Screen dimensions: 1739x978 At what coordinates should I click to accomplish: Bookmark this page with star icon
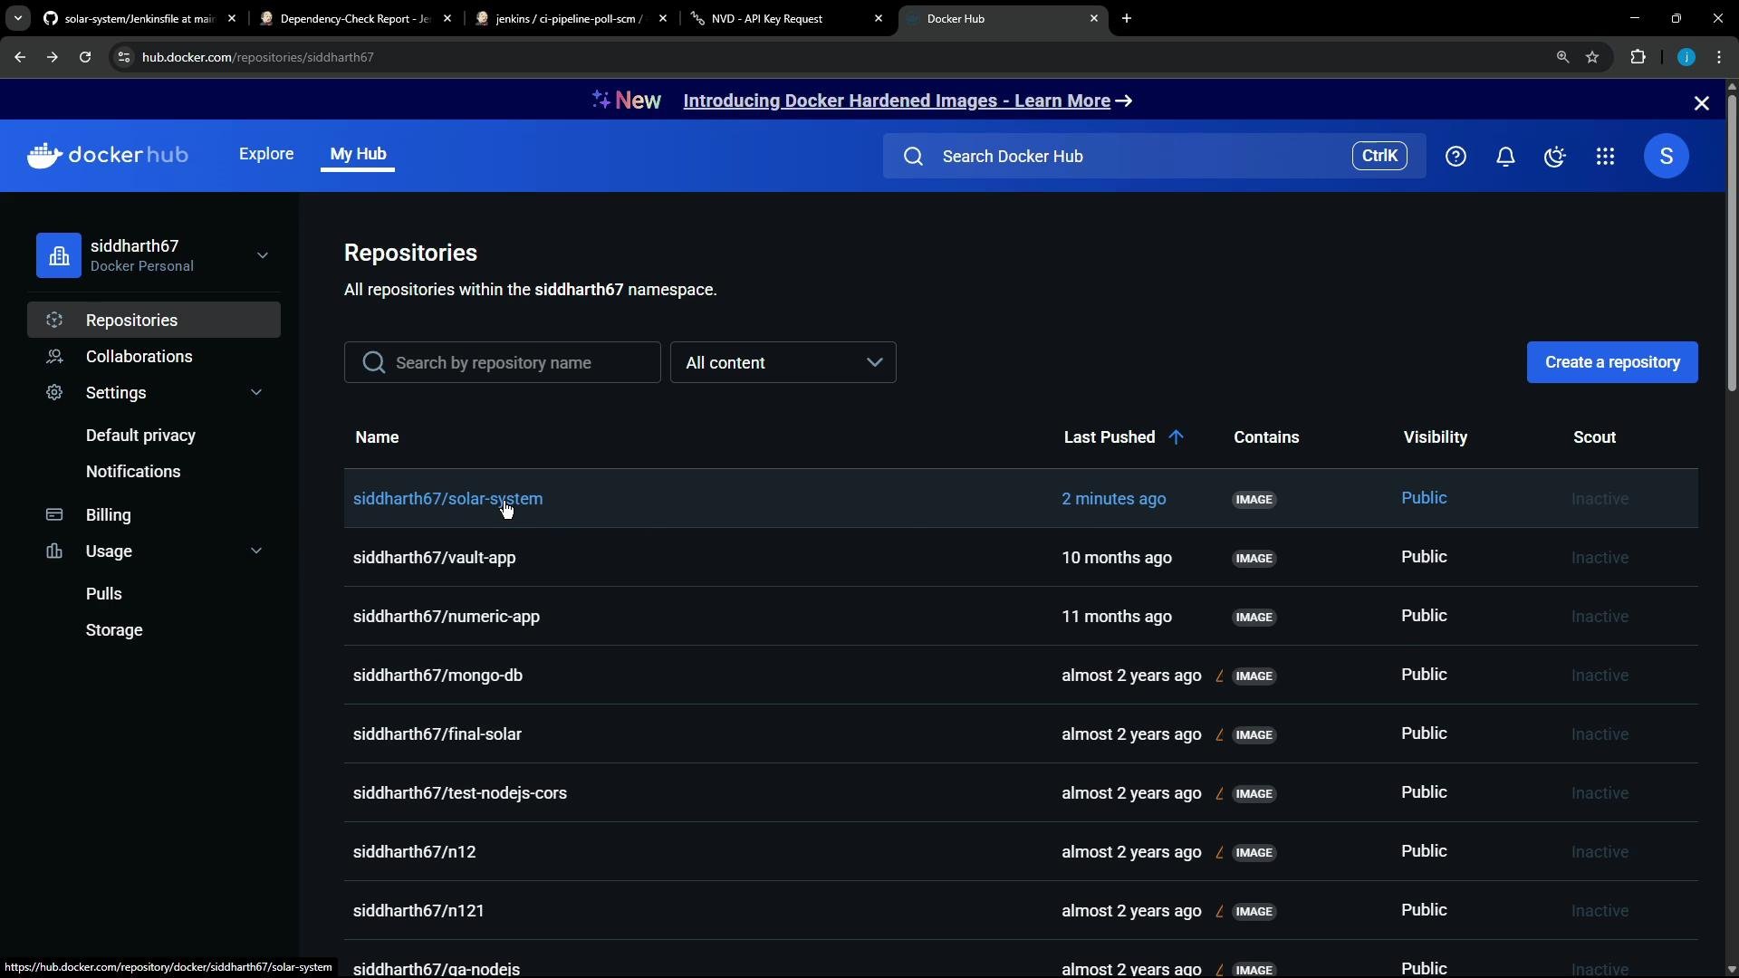click(1592, 57)
